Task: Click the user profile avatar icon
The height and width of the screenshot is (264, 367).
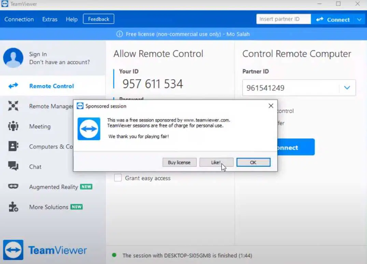Action: coord(13,58)
